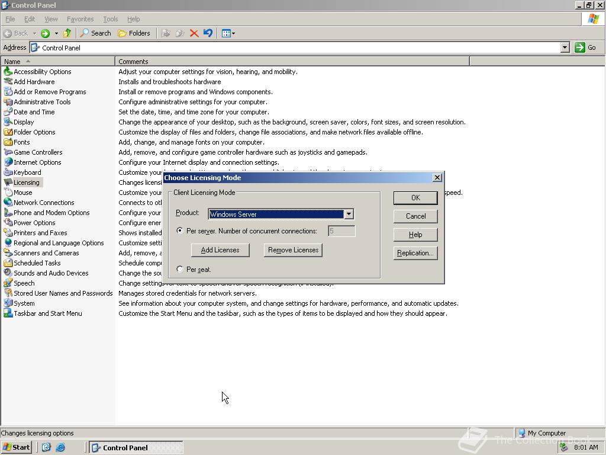The height and width of the screenshot is (455, 606).
Task: Click the Address bar text field
Action: click(x=295, y=47)
